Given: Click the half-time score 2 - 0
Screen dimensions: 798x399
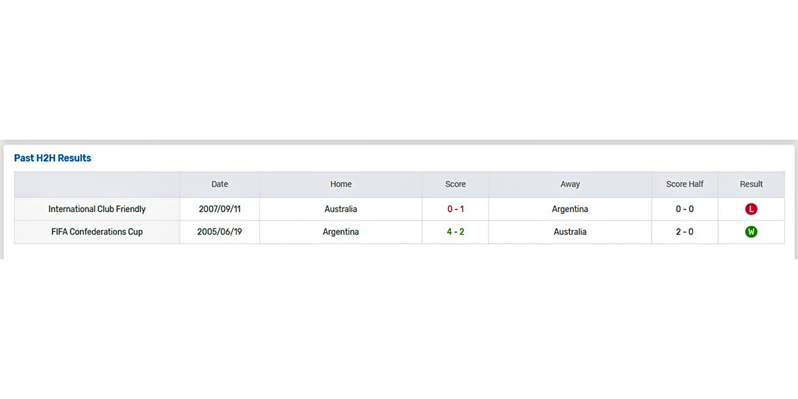Looking at the screenshot, I should coord(685,232).
